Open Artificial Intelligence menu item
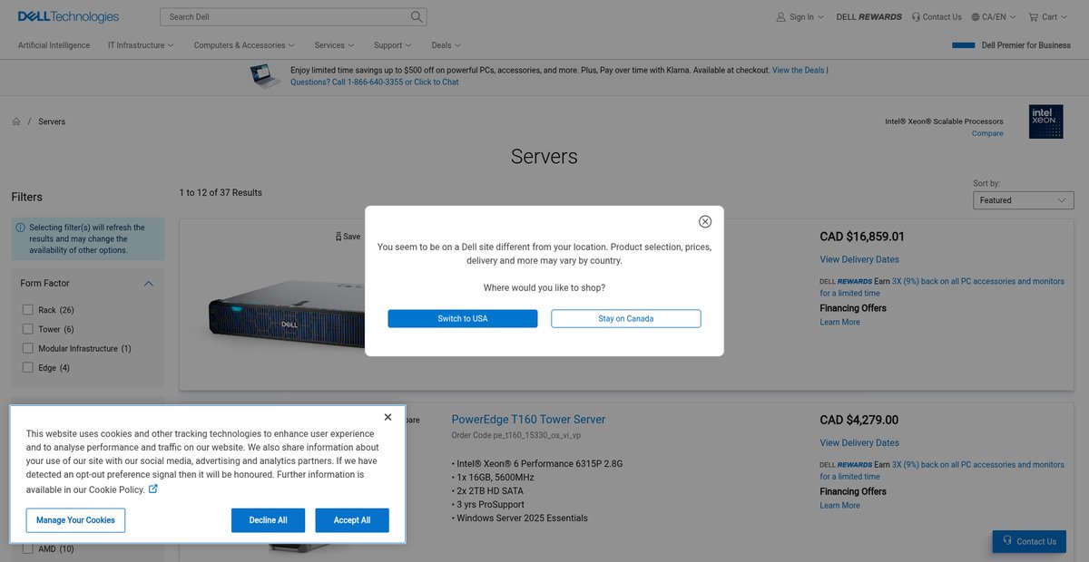Viewport: 1089px width, 562px height. [54, 45]
